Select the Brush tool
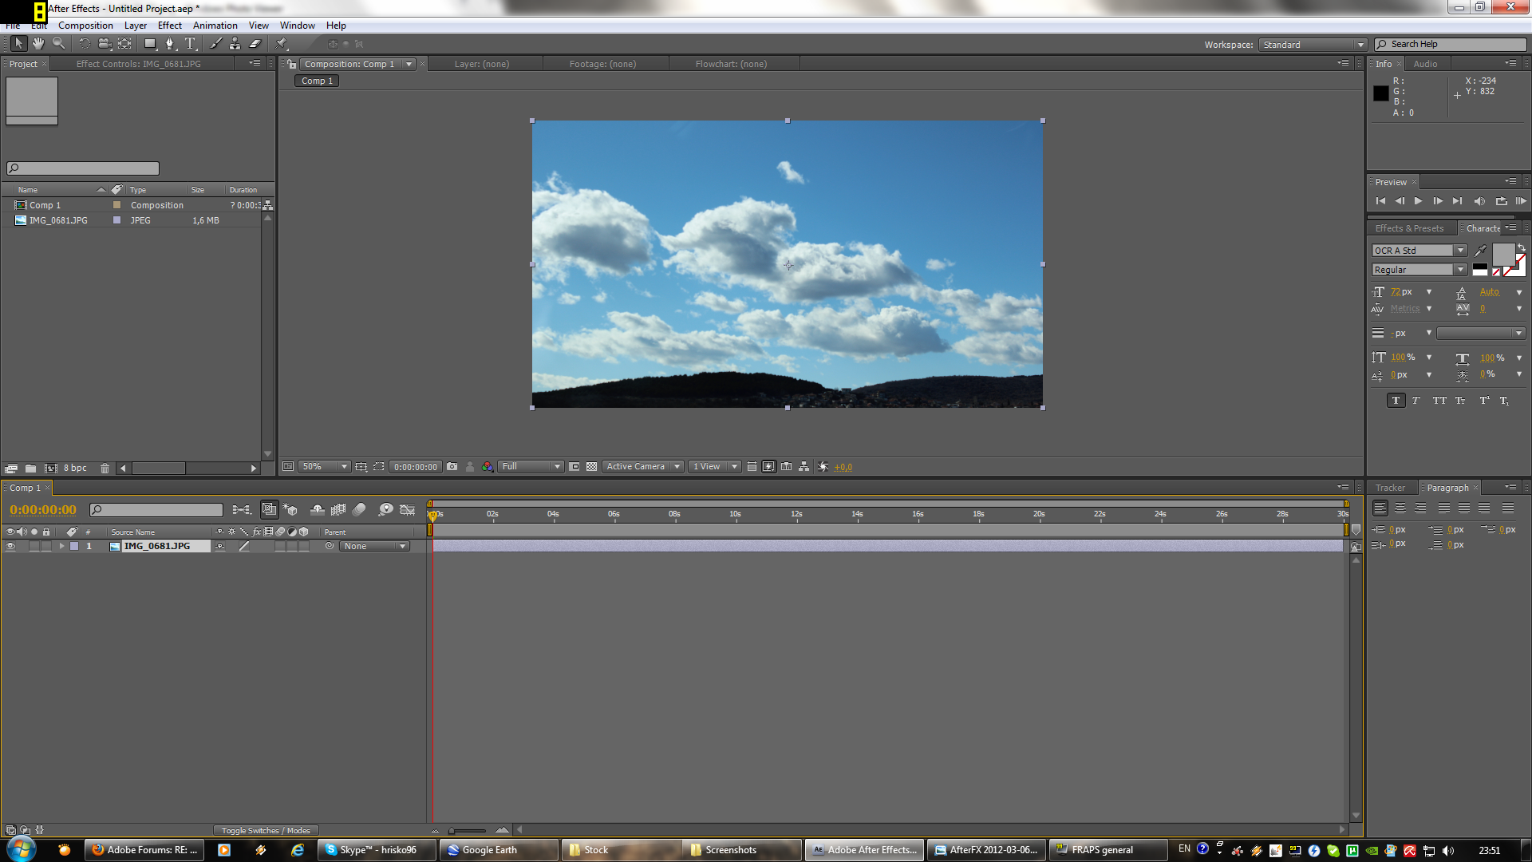This screenshot has width=1532, height=862. [216, 44]
